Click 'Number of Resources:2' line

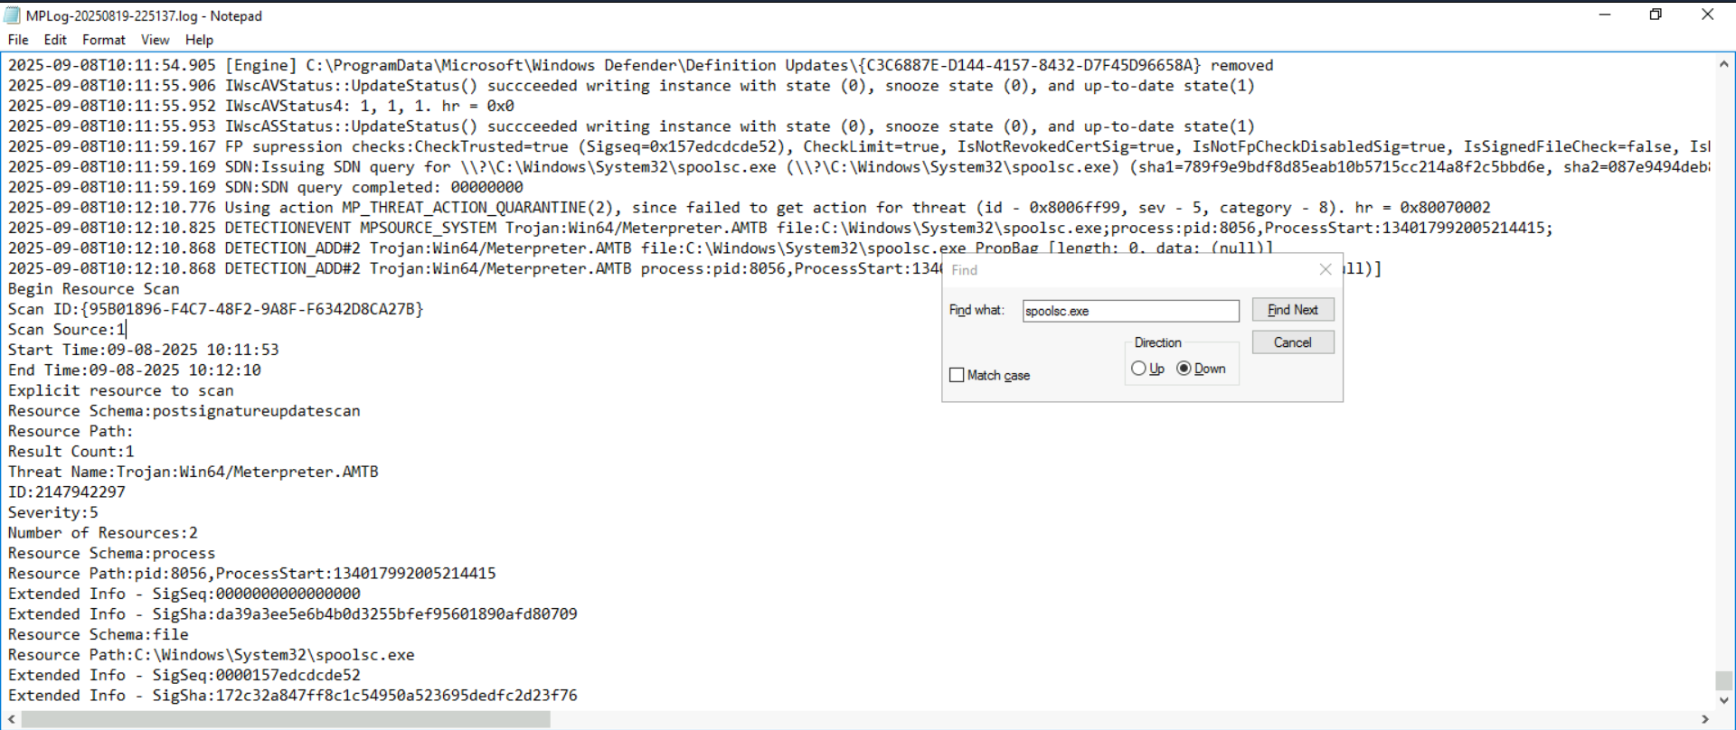[103, 533]
